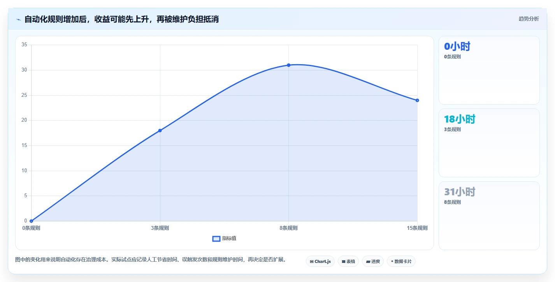
Task: Select the 数据卡片 tag chip
Action: [x=401, y=261]
